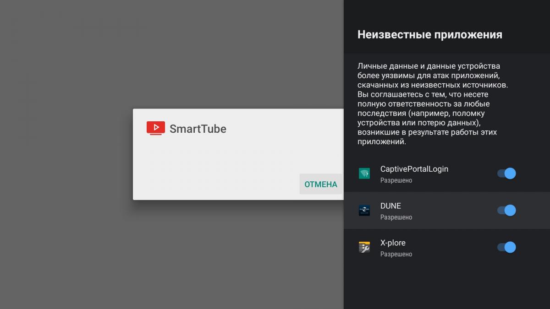Click the Разрешено status under X-plore
The height and width of the screenshot is (309, 550).
point(396,254)
